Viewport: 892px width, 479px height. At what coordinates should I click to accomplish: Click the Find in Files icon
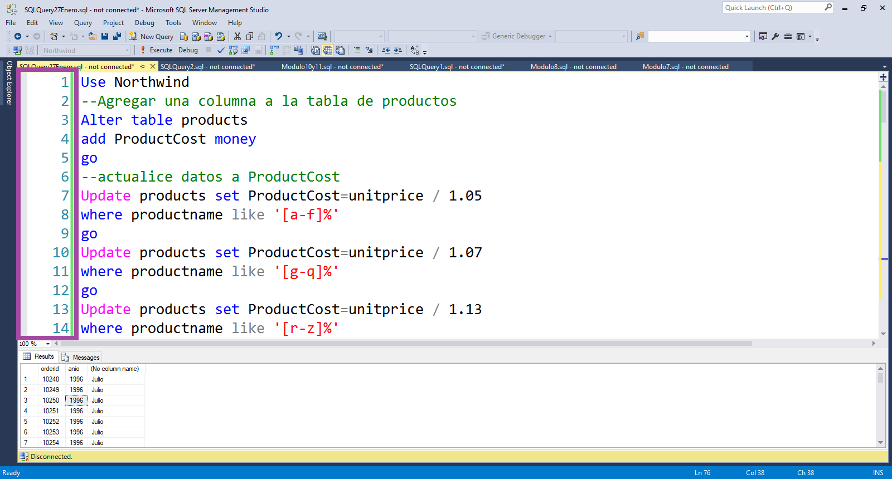click(640, 36)
